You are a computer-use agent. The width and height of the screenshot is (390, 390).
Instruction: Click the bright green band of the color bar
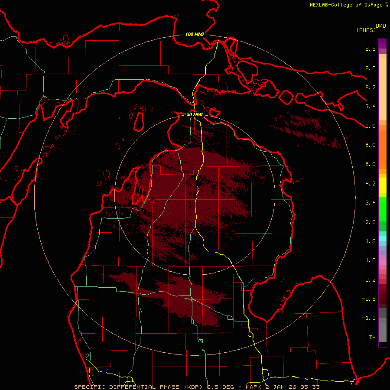click(x=383, y=209)
